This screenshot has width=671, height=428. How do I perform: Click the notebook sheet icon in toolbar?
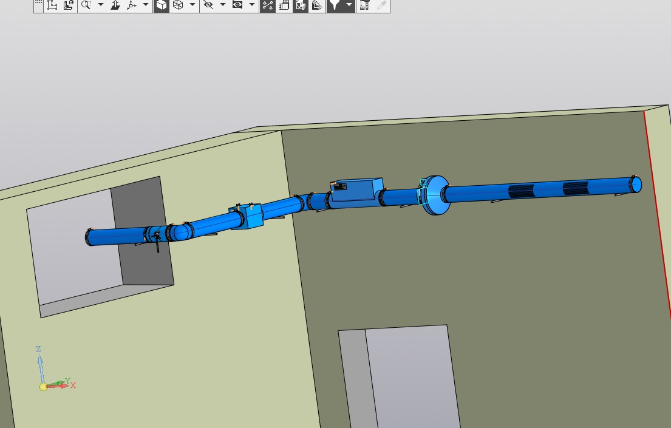[284, 5]
